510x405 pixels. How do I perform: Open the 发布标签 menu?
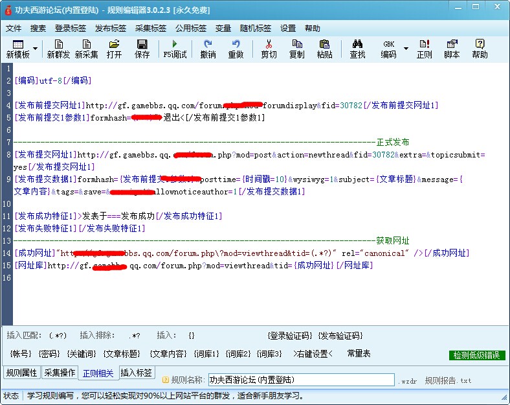[111, 29]
